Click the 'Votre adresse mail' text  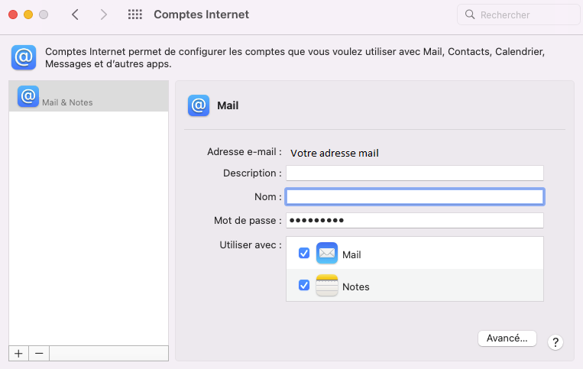tap(334, 153)
